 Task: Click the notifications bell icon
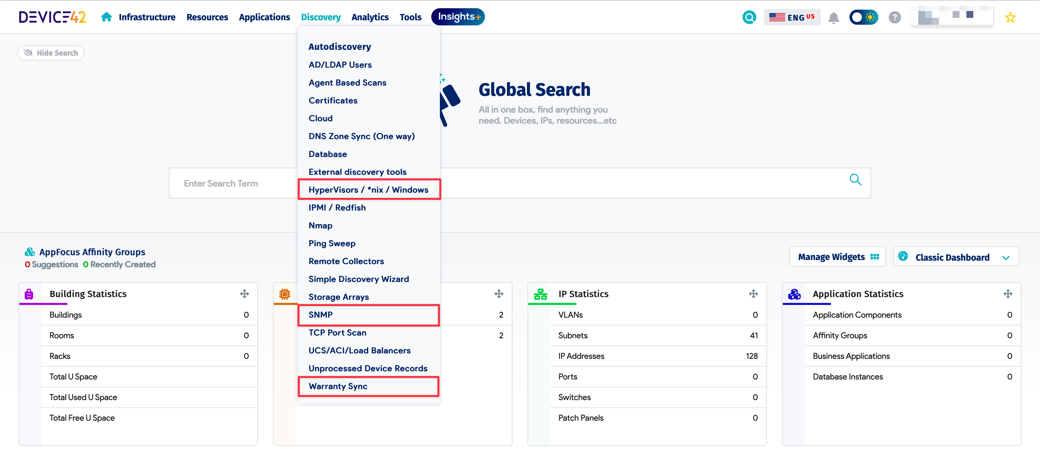pyautogui.click(x=833, y=18)
